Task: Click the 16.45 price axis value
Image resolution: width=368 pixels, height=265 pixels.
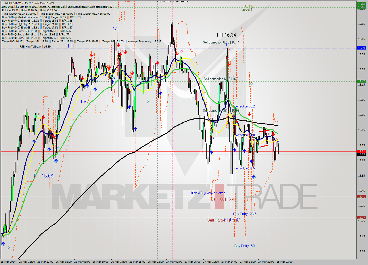Action: point(362,39)
